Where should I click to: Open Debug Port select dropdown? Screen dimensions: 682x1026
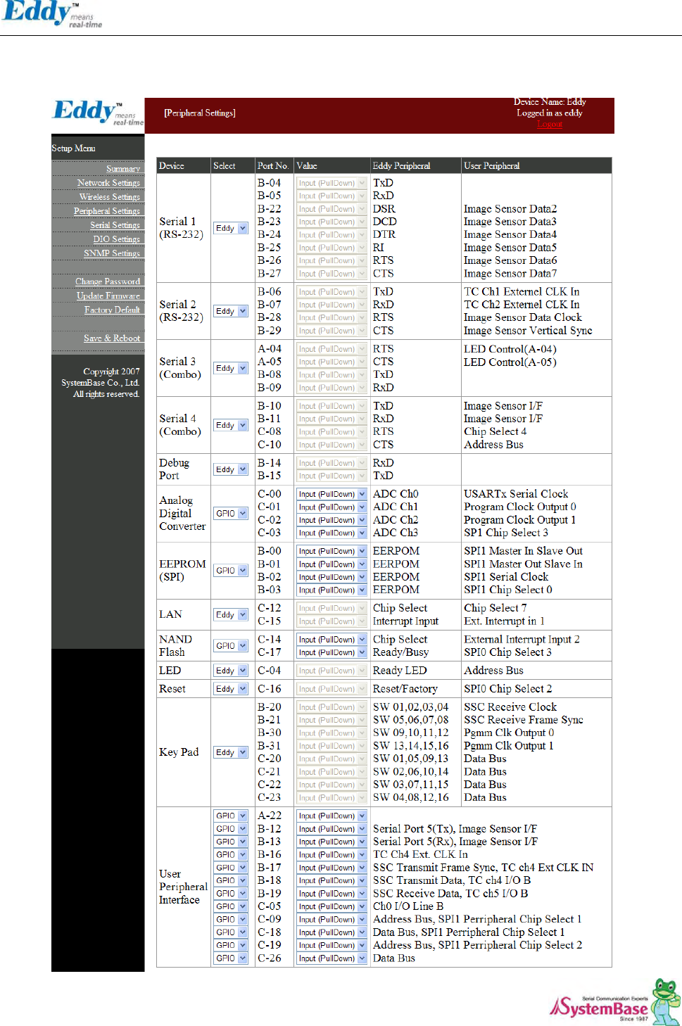pyautogui.click(x=231, y=469)
